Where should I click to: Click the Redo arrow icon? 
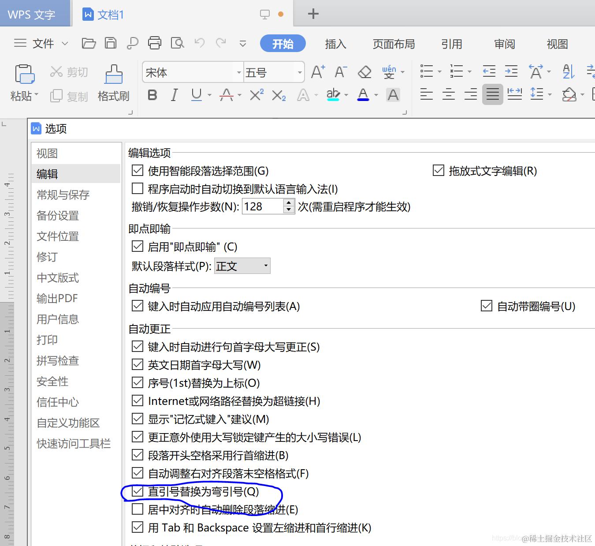(x=221, y=43)
